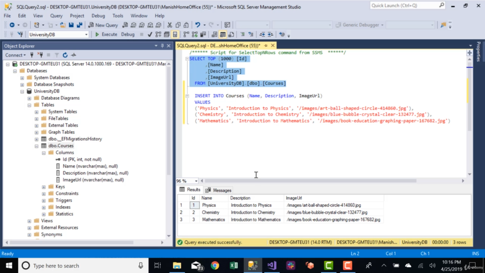Open the File menu
Image resolution: width=485 pixels, height=273 pixels.
coord(7,16)
